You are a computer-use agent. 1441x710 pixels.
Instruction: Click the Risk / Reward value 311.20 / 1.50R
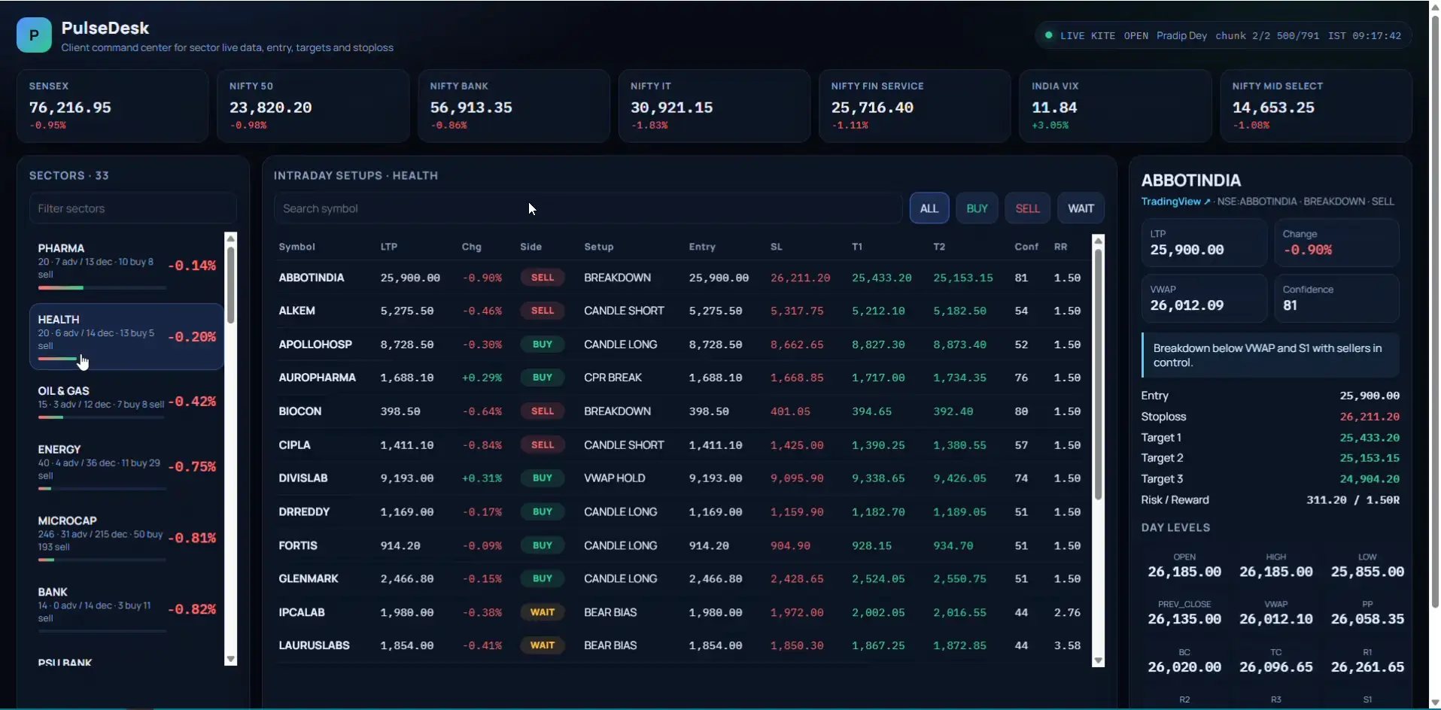(1352, 500)
